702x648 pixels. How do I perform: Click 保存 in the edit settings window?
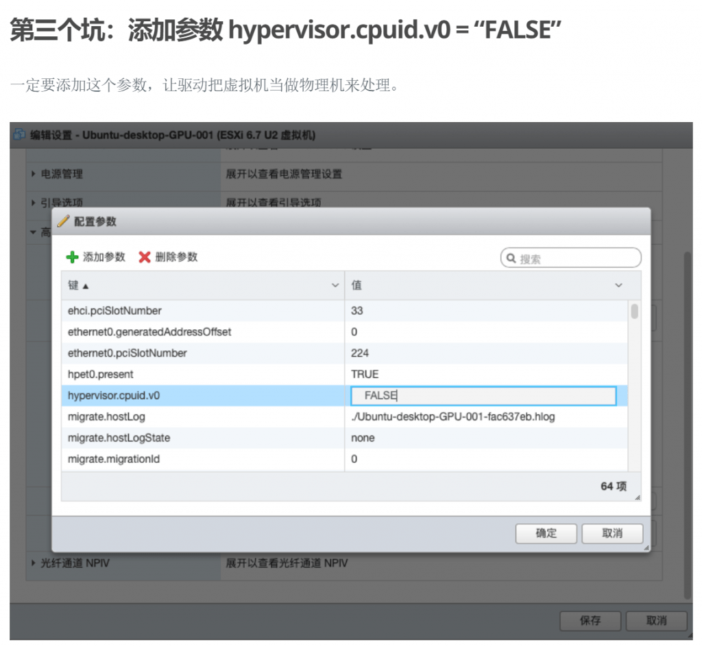(x=590, y=621)
